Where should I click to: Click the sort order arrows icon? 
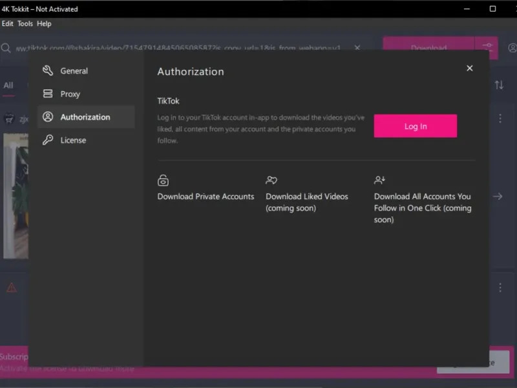pyautogui.click(x=499, y=85)
